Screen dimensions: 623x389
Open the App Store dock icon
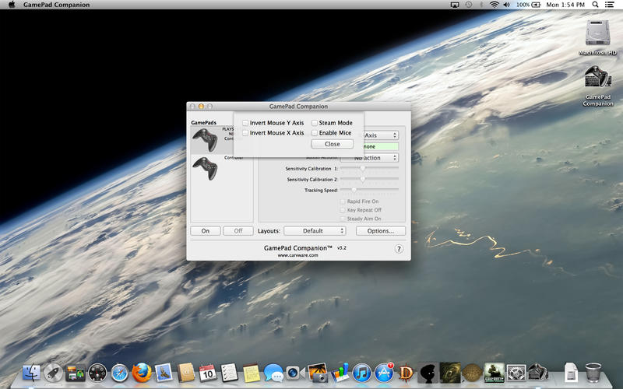[x=384, y=373]
